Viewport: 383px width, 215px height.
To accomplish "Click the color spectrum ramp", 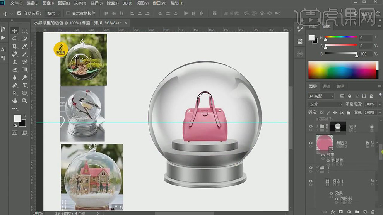I will click(342, 70).
